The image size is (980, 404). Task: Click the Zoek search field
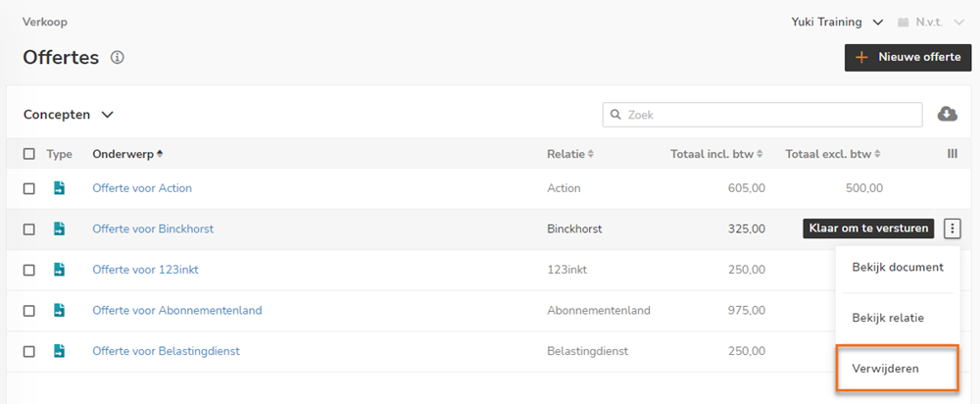pos(762,115)
